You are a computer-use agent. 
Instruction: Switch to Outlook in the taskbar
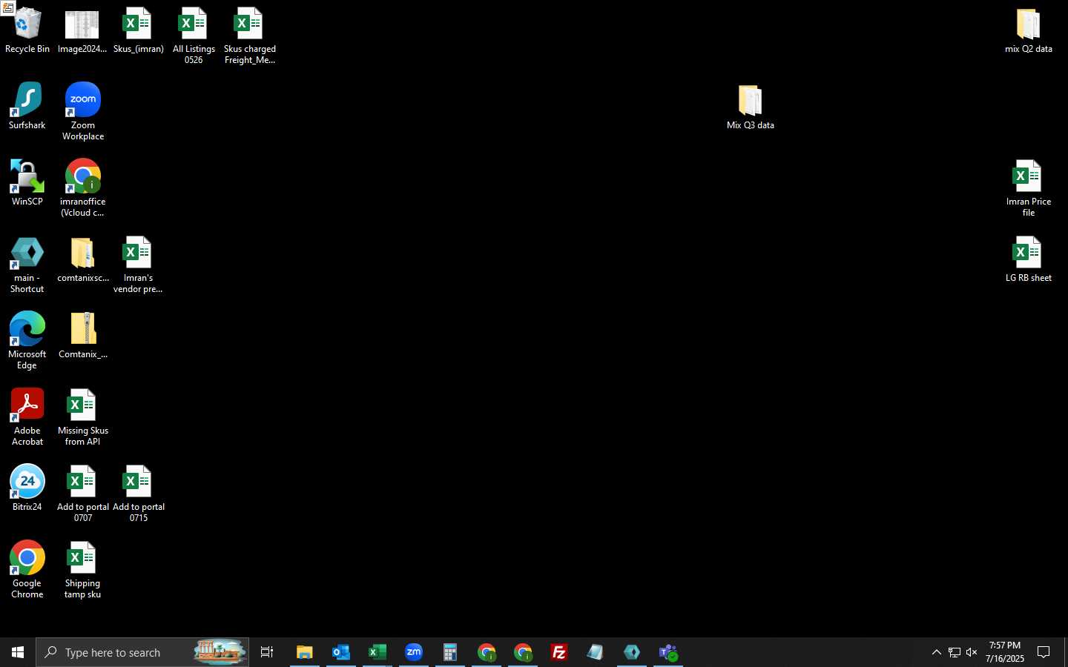click(x=341, y=652)
